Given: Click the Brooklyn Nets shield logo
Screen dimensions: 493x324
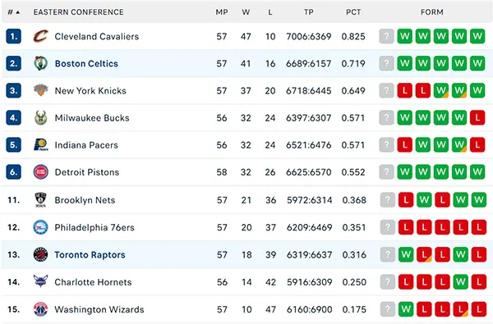Looking at the screenshot, I should point(40,199).
